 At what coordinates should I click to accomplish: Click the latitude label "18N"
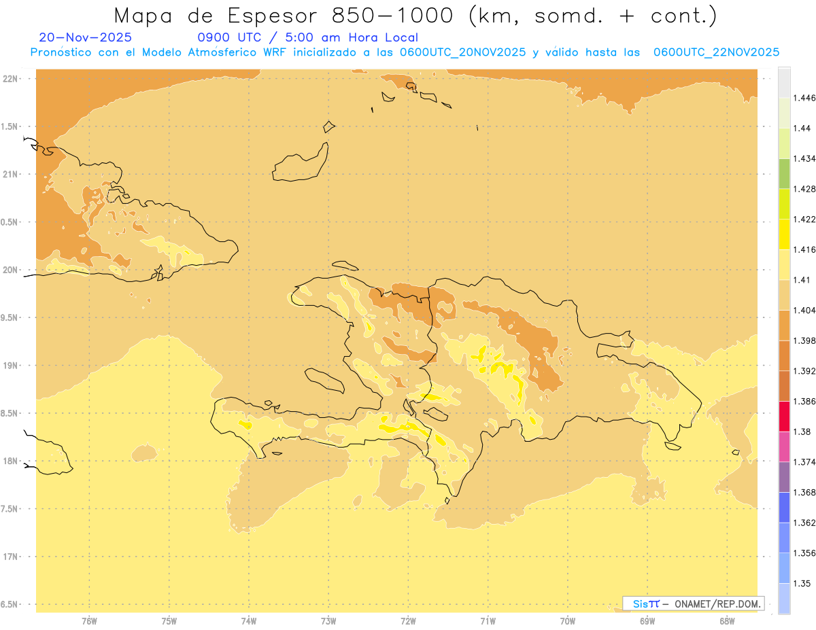tap(10, 461)
